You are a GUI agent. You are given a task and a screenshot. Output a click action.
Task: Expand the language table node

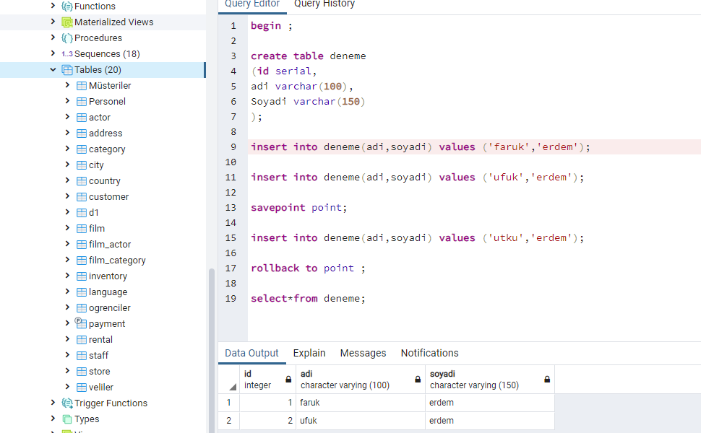[67, 292]
